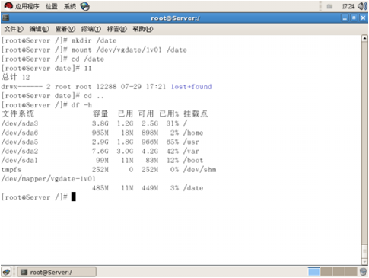Switch to the second workspace
This screenshot has height=278, width=369.
point(326,272)
